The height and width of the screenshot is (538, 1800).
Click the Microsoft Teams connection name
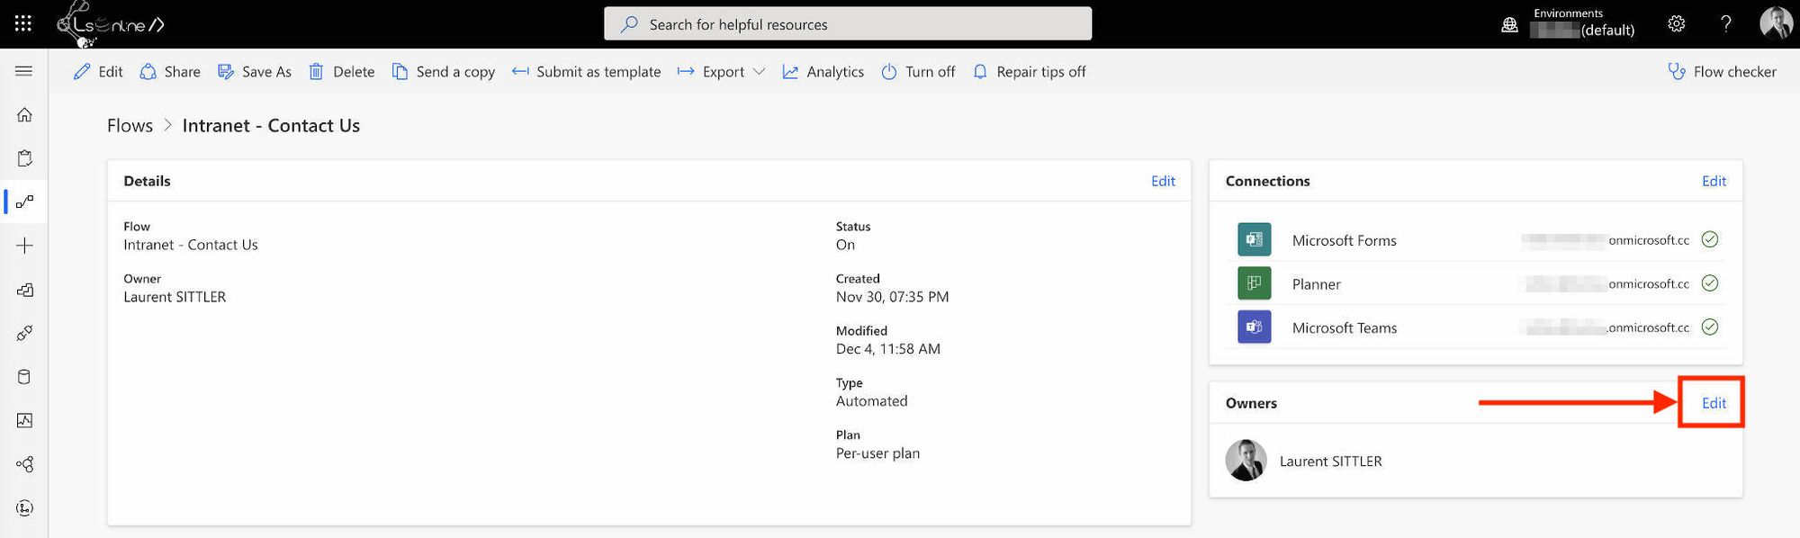pos(1345,328)
